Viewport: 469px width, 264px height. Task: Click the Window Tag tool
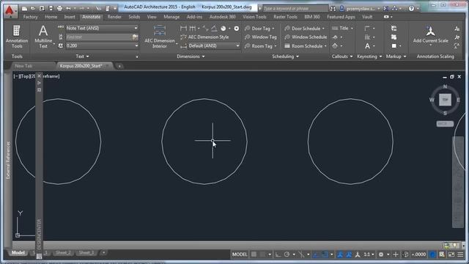pos(261,37)
